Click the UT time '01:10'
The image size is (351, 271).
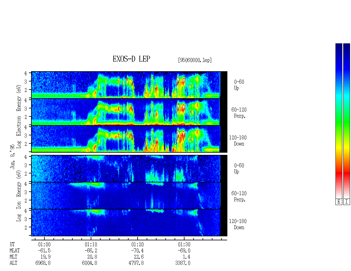coord(91,244)
